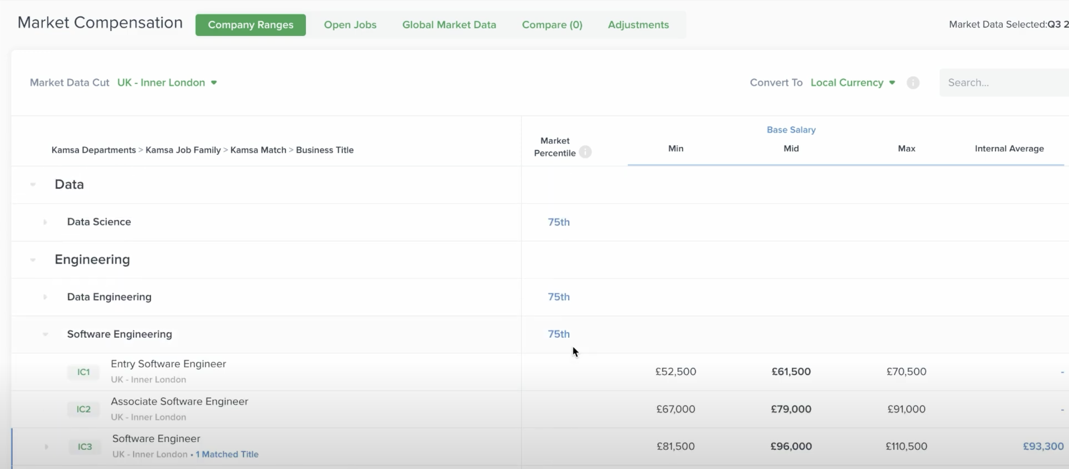
Task: Expand the Data Engineering job family
Action: coord(45,297)
